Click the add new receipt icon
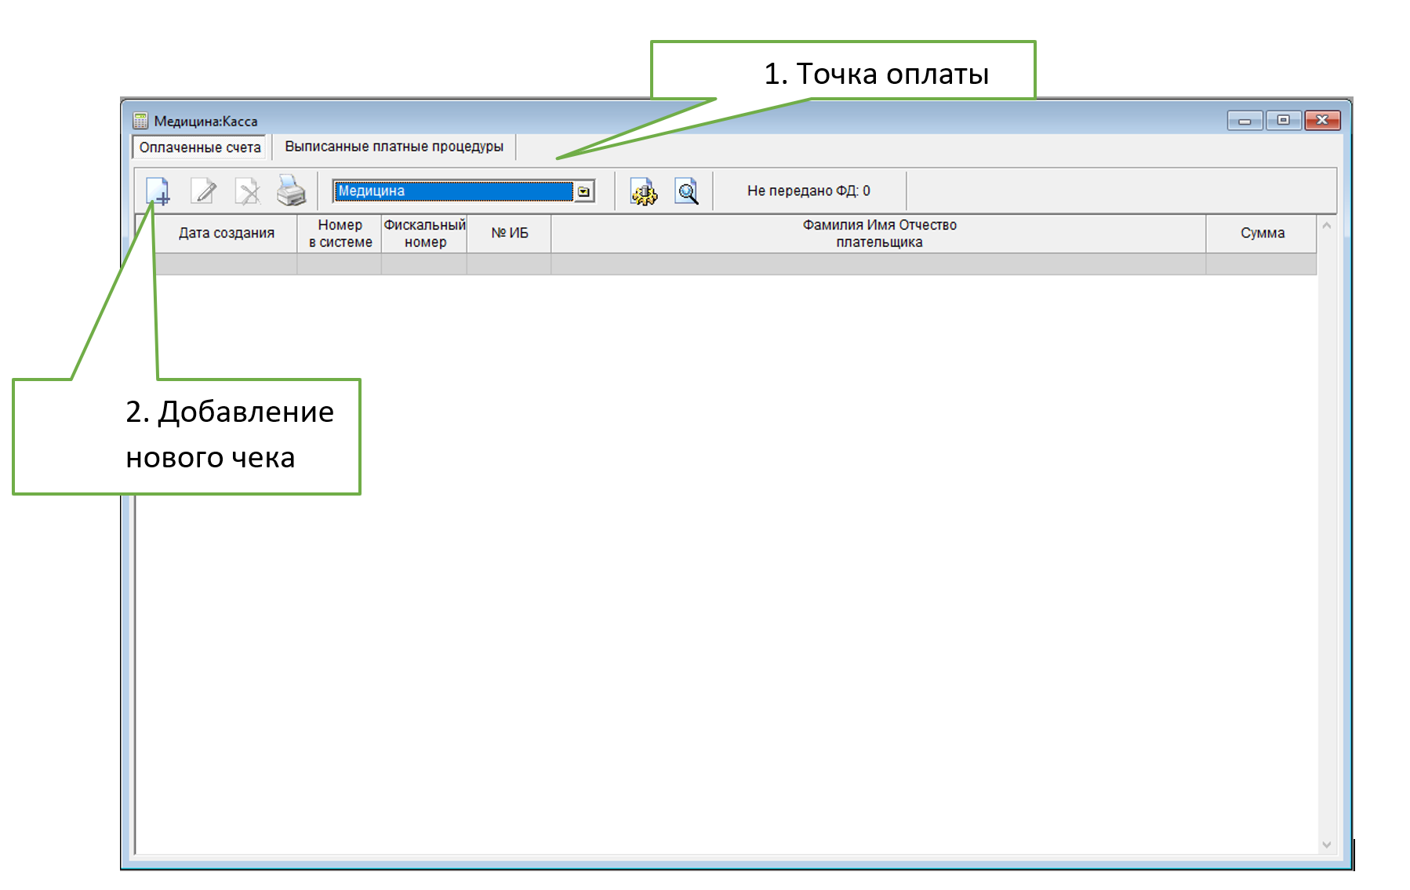The image size is (1410, 890). coord(158,191)
